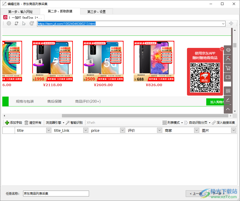Screen dimensions: 240x201
Task: Click the JD QR code image
Action: tap(205, 78)
